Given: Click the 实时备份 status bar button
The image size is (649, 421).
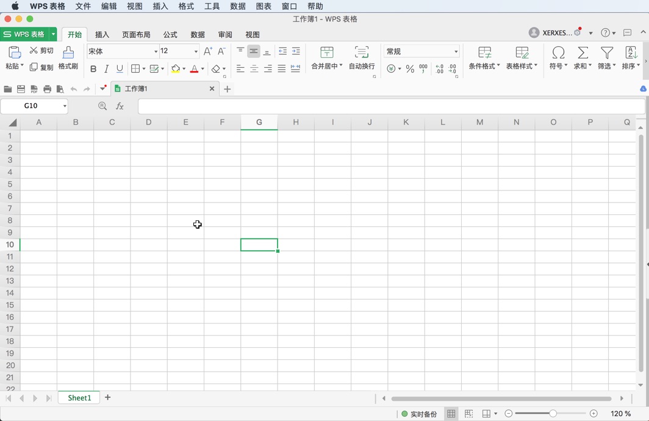Looking at the screenshot, I should tap(419, 413).
